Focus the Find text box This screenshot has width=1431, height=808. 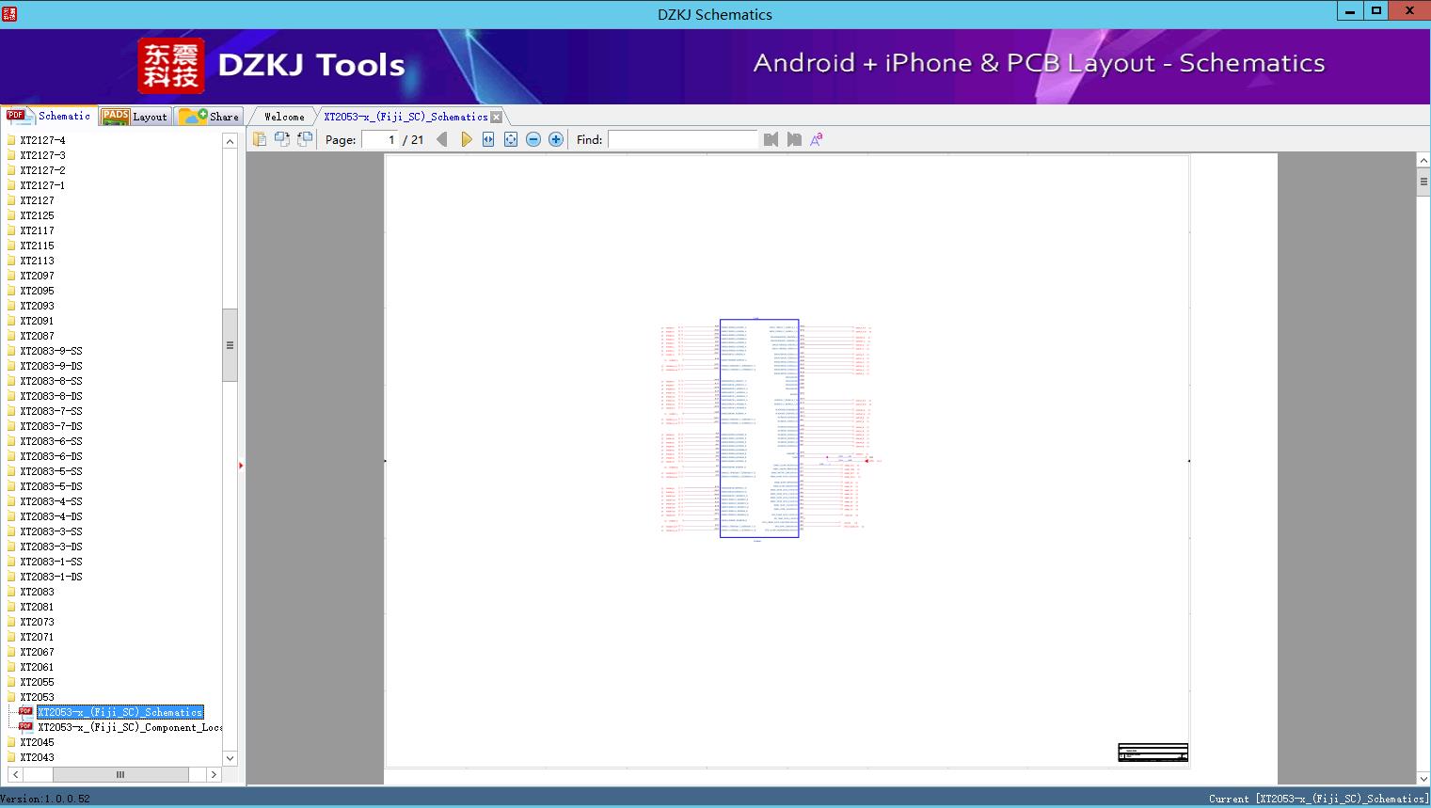coord(682,139)
